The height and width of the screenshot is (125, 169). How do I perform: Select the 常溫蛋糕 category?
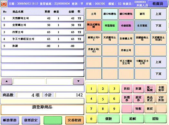click(110, 26)
